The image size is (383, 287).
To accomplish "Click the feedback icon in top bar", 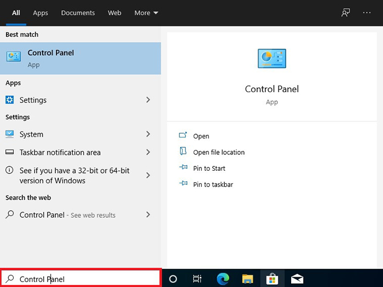I will tap(345, 13).
